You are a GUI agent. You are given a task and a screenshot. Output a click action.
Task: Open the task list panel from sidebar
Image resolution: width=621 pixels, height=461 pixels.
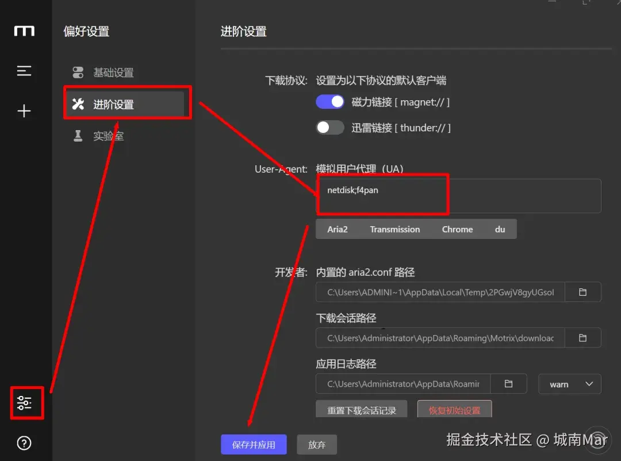(24, 71)
